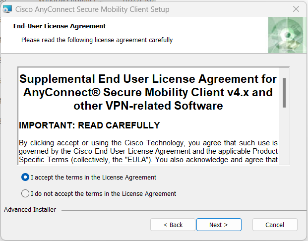
Task: Click 'Please read the following license agreement carefully'
Action: [x=97, y=40]
